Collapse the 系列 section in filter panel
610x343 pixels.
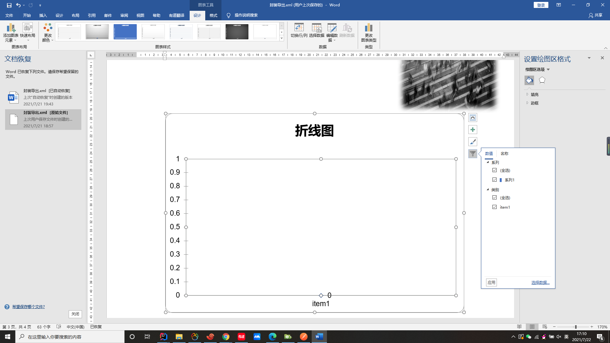488,162
